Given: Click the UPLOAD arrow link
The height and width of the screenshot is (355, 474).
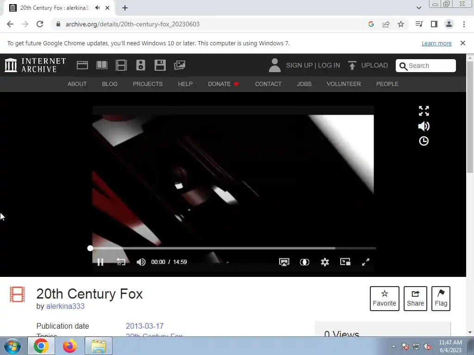Looking at the screenshot, I should 368,65.
